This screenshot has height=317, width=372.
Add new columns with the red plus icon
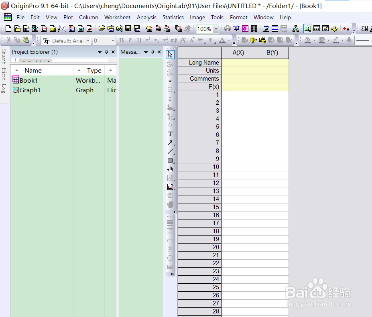tap(346, 29)
